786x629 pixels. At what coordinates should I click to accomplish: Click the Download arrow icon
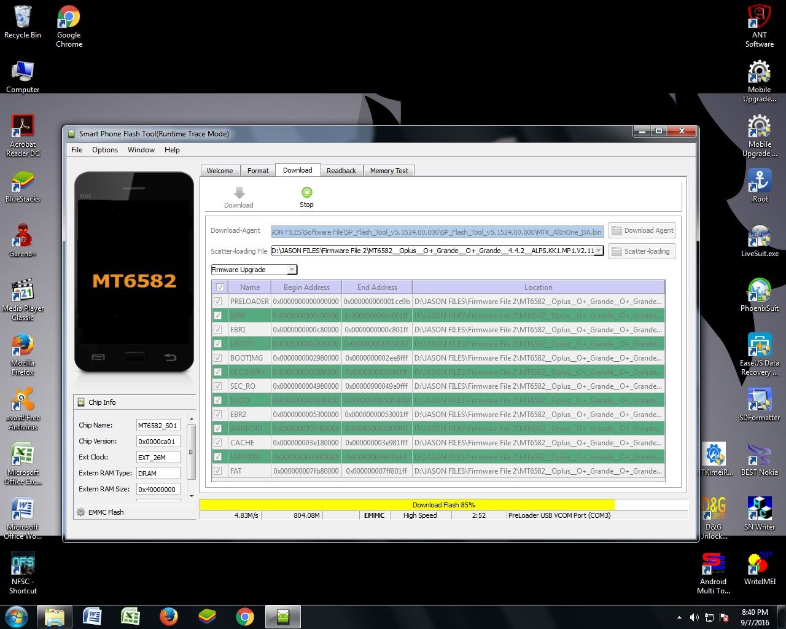click(239, 193)
